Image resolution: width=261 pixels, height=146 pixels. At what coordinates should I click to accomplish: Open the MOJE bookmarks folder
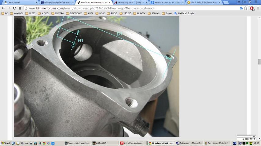point(100,13)
